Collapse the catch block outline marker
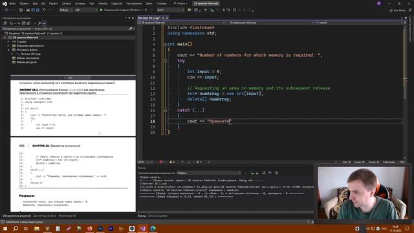Viewport: 414px width, 233px height. pos(166,110)
